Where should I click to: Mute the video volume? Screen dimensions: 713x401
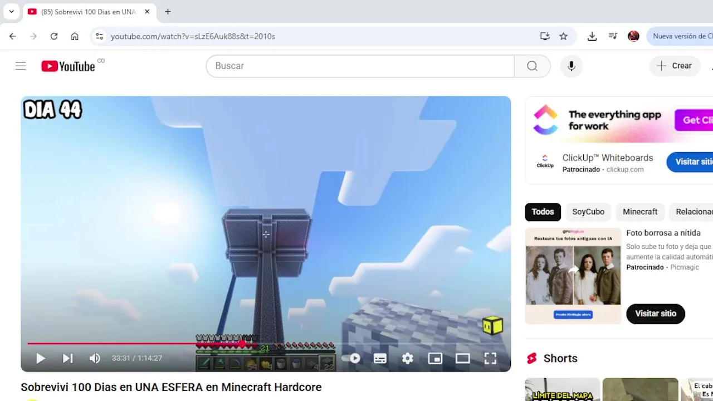(95, 358)
